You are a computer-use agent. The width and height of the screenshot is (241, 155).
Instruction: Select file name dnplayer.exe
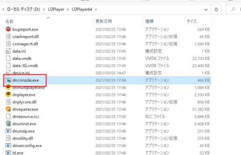(x=24, y=95)
